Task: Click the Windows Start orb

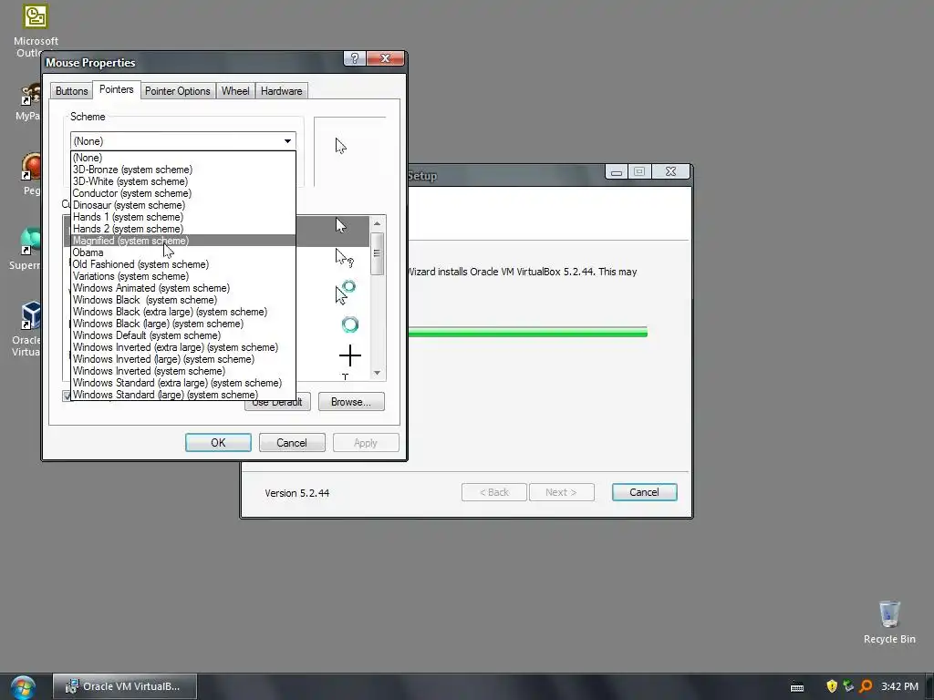Action: coord(23,687)
